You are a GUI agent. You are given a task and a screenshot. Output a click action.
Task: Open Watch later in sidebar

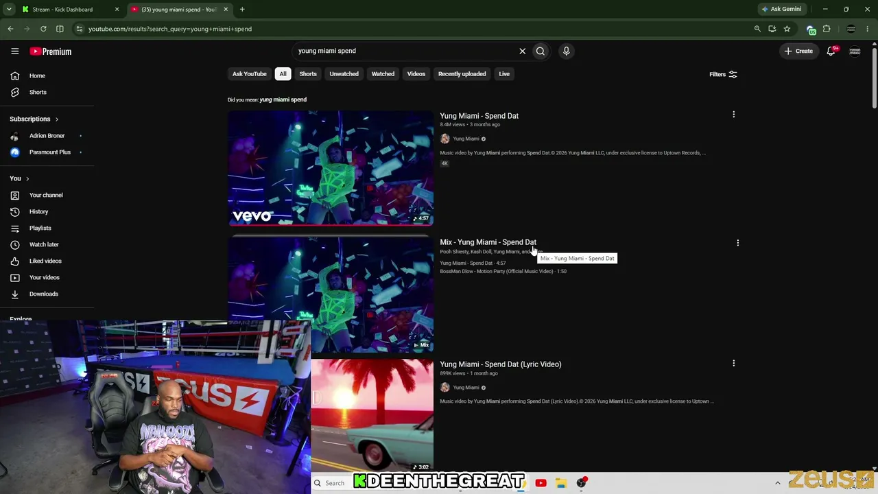tap(44, 244)
